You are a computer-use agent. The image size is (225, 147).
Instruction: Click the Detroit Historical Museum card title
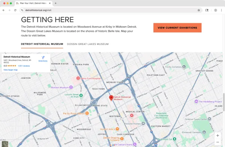[x=17, y=57]
